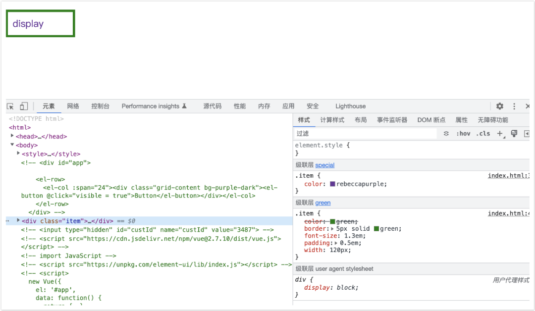
Task: Expand the padding shorthand property
Action: (336, 243)
